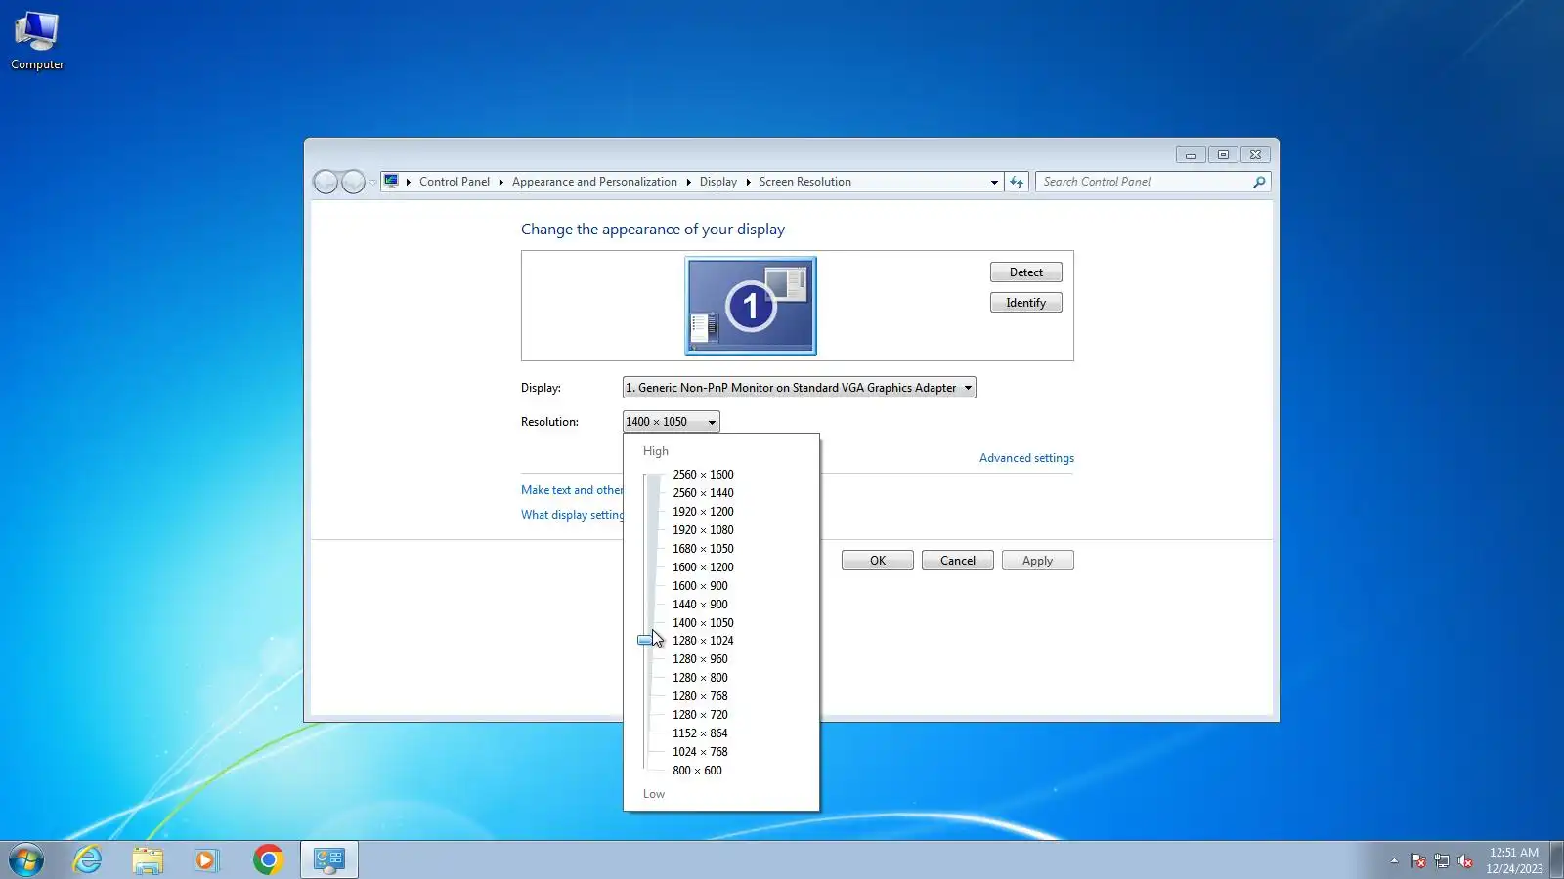Toggle the Resolution dropdown showing 1400 × 1050
This screenshot has height=879, width=1564.
(672, 422)
